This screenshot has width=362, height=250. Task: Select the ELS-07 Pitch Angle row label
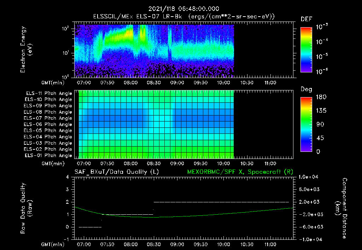[48, 118]
